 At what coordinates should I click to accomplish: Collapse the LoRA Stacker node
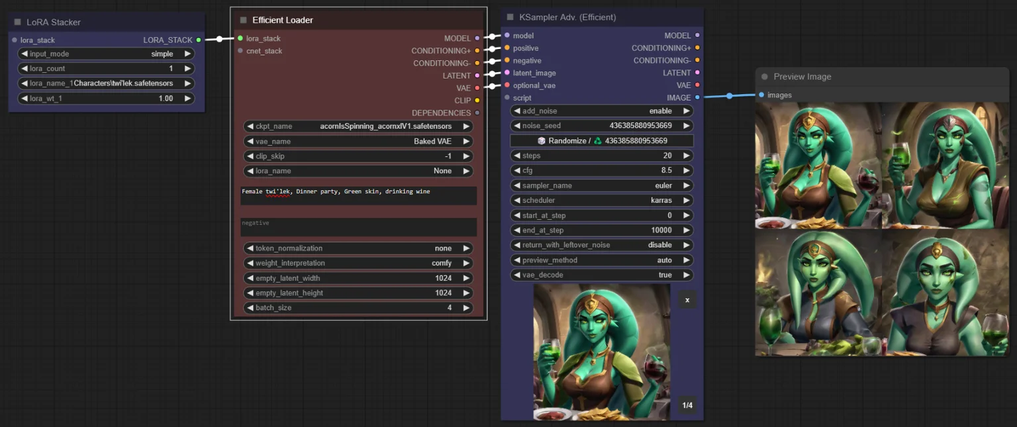pyautogui.click(x=17, y=22)
